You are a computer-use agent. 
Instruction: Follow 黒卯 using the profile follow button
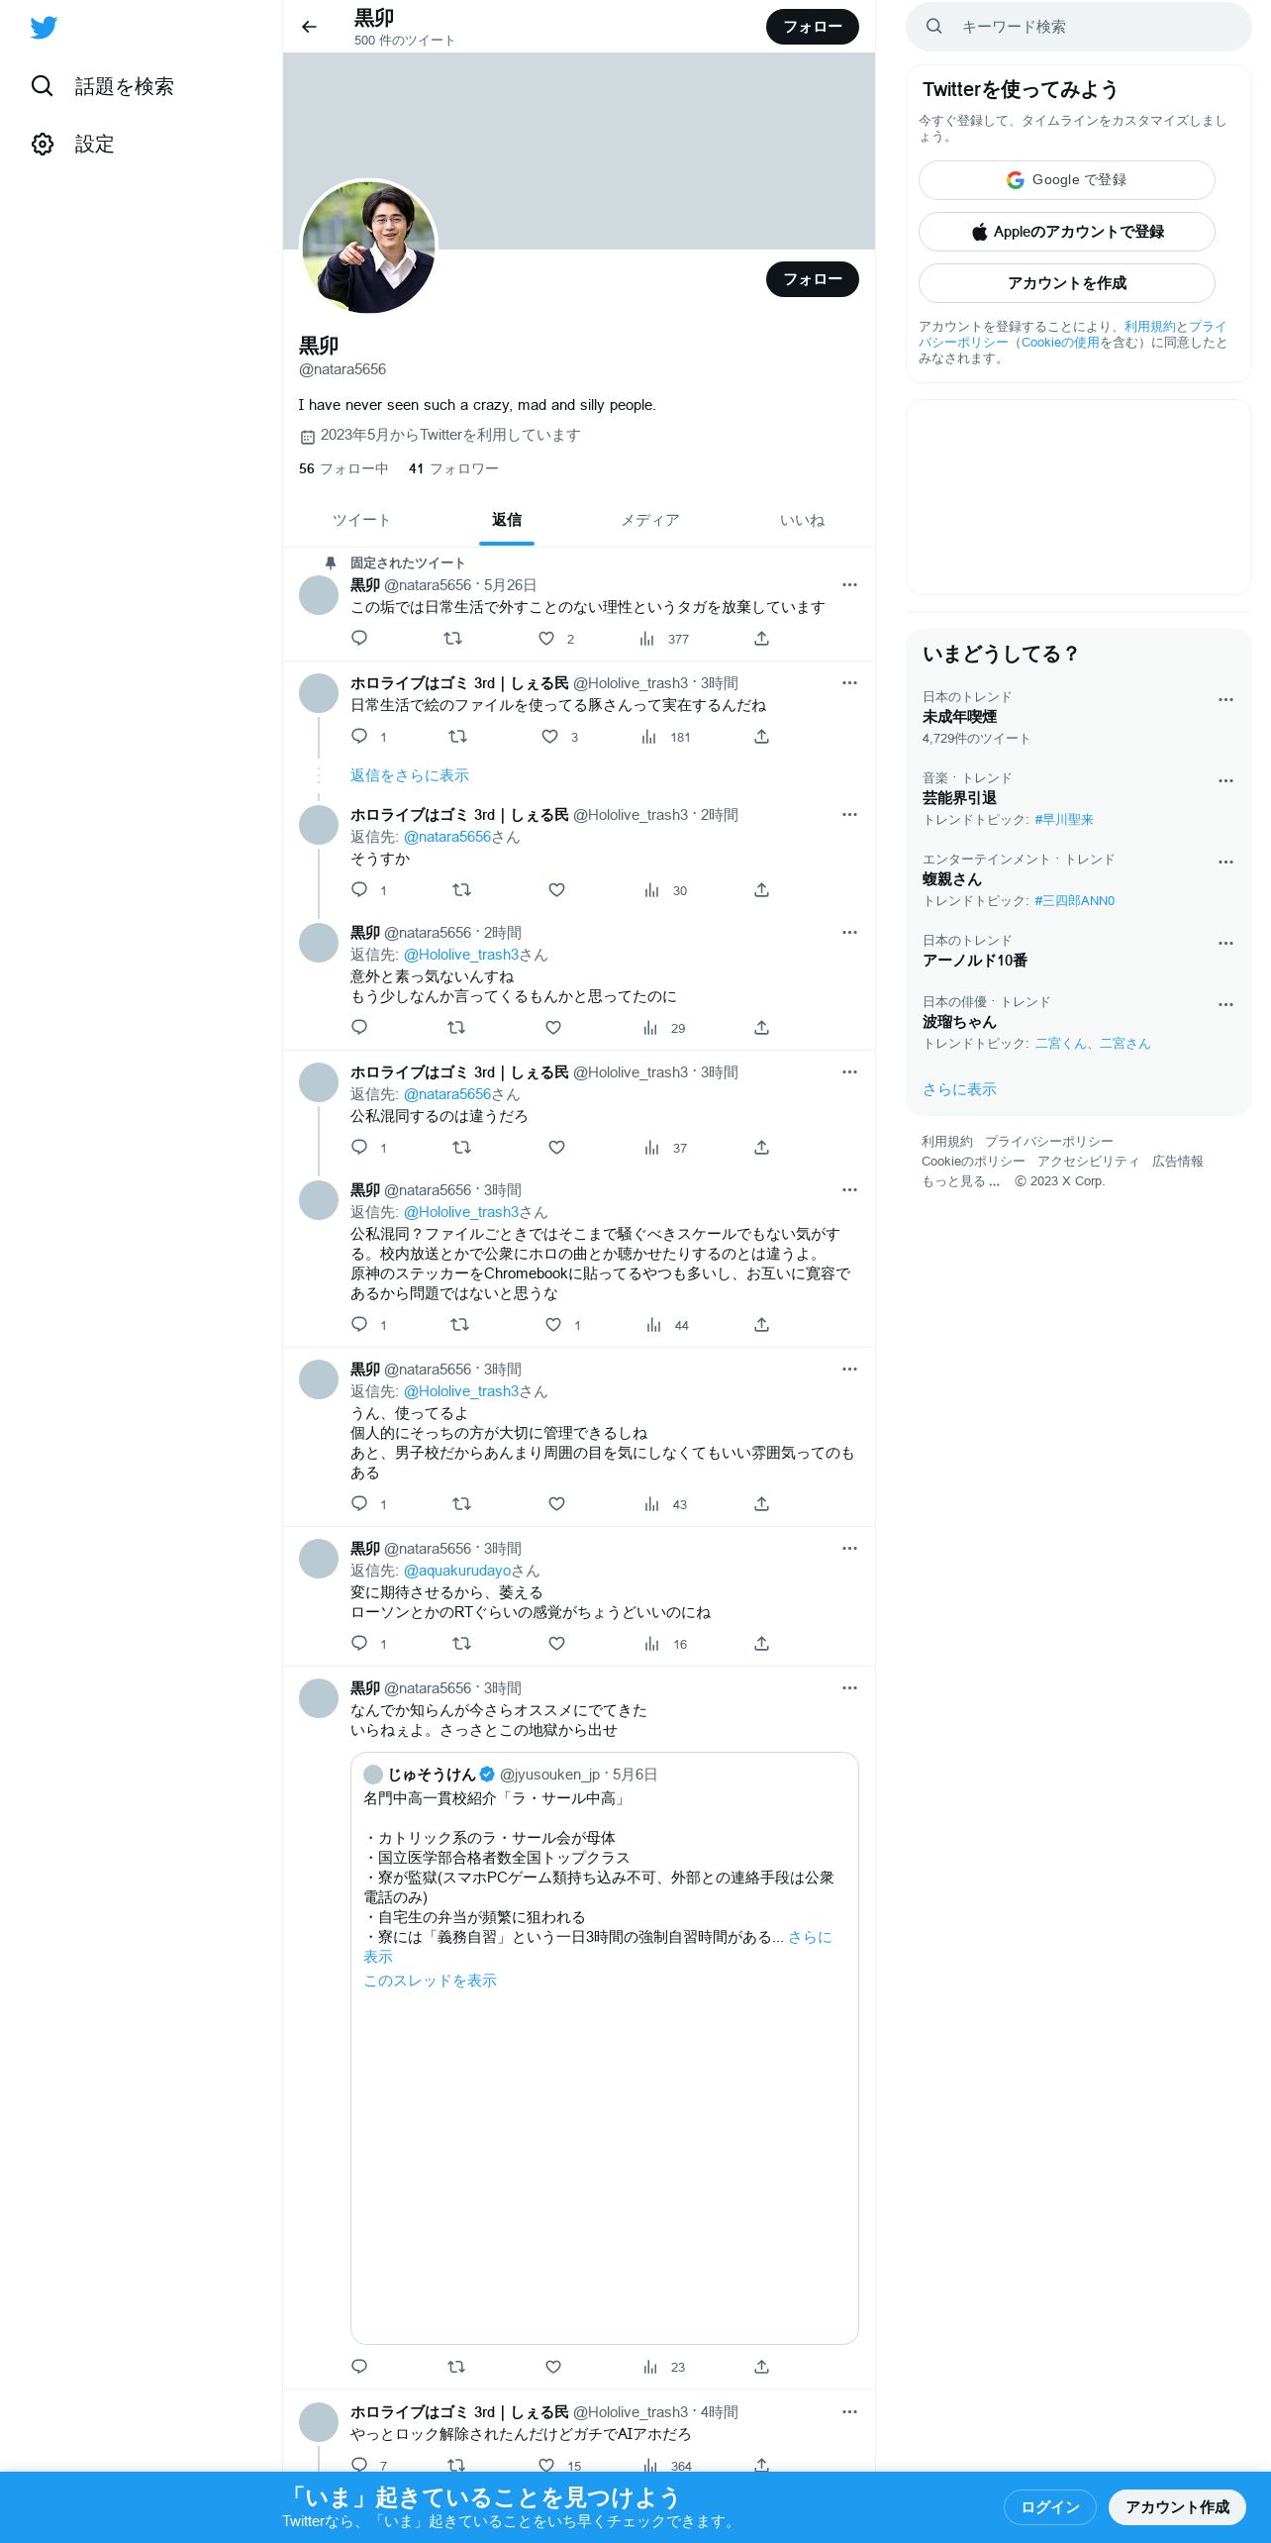[813, 279]
